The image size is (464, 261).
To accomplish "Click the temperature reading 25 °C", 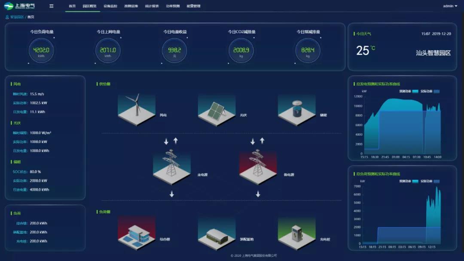I will point(366,51).
